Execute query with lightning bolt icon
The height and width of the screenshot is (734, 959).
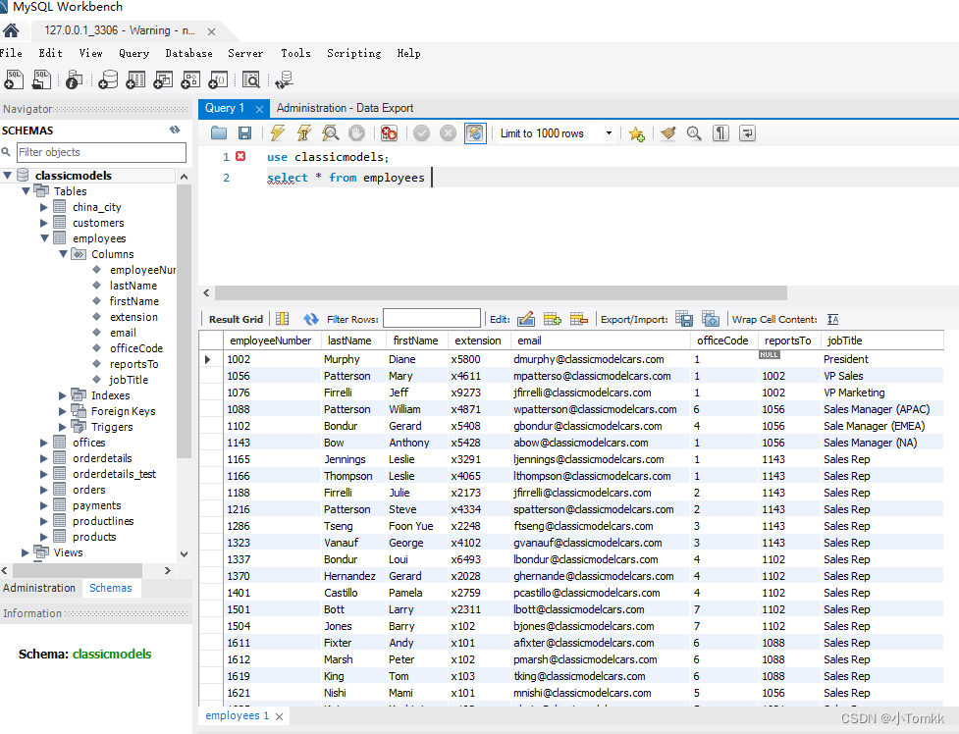[278, 133]
